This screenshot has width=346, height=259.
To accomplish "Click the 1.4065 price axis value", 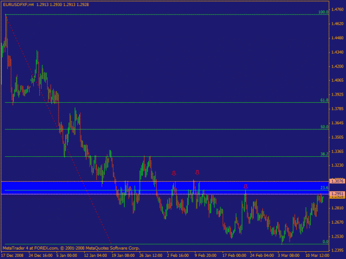I will (338, 80).
